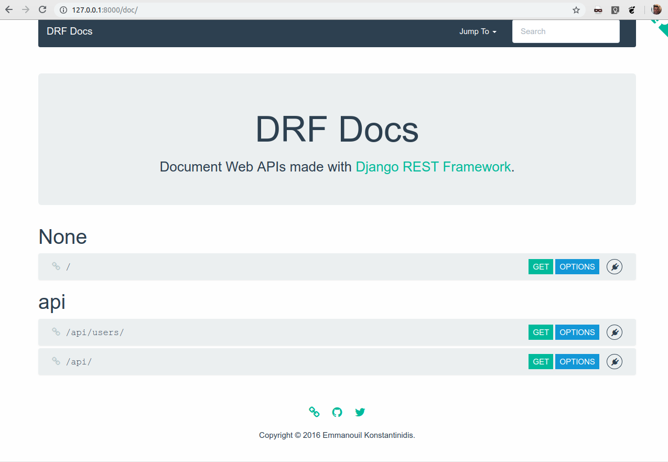The height and width of the screenshot is (462, 668).
Task: Click the site info icon in address bar
Action: (63, 10)
